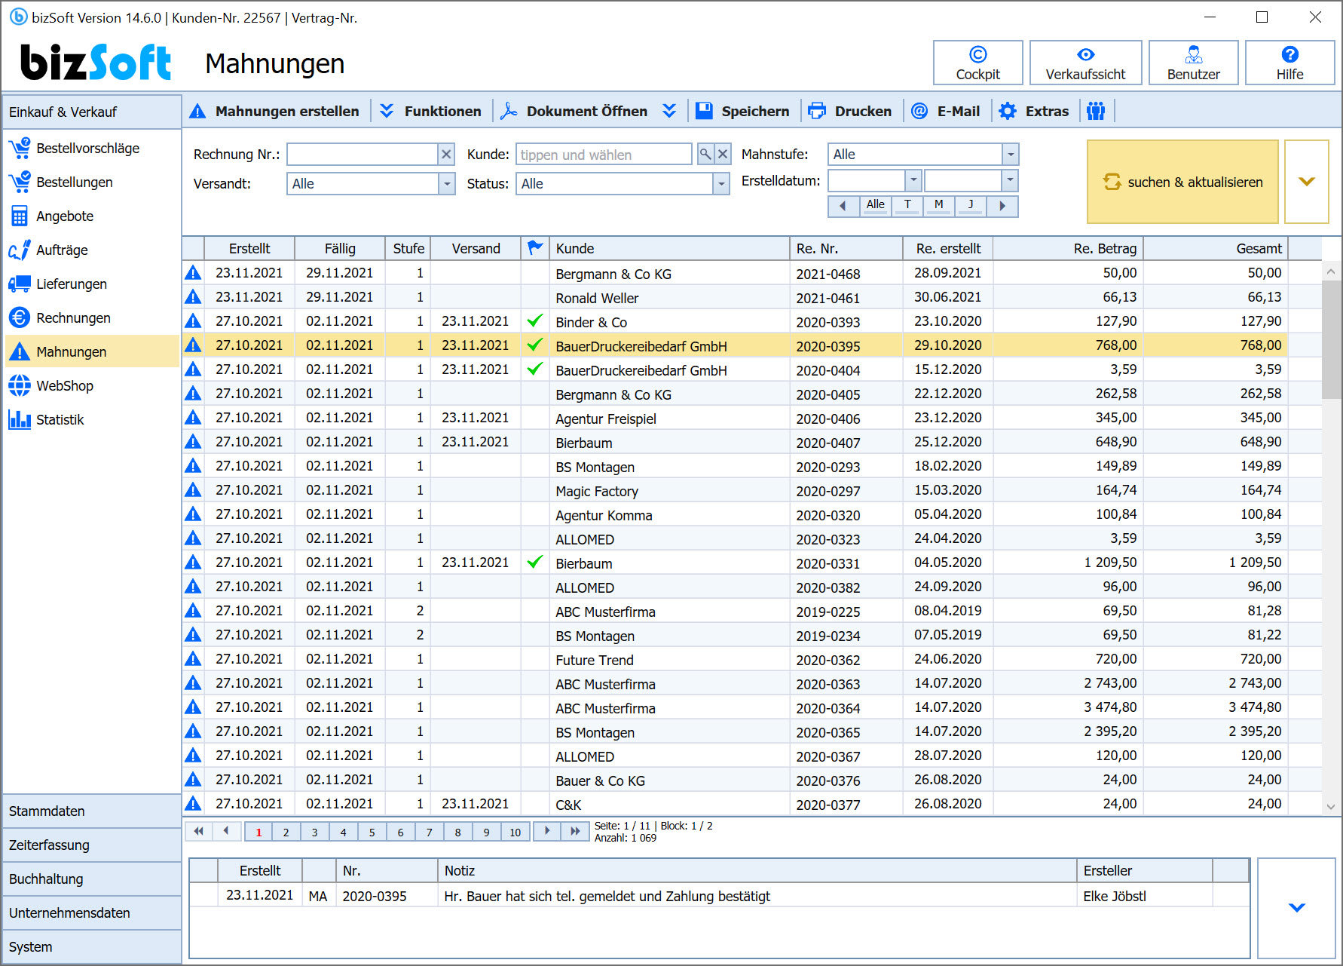Clear the Rechnung Nr. field

446,154
